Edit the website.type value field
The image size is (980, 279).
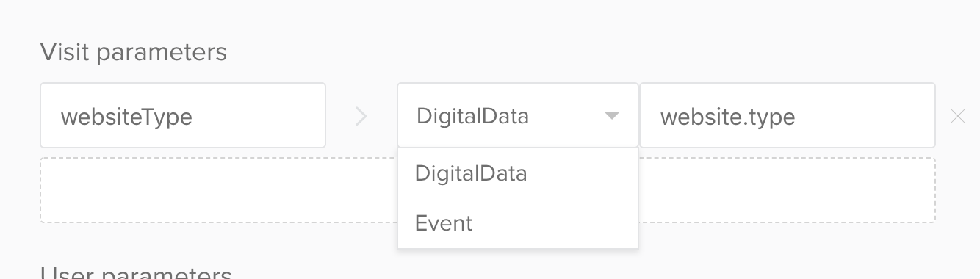(x=787, y=115)
